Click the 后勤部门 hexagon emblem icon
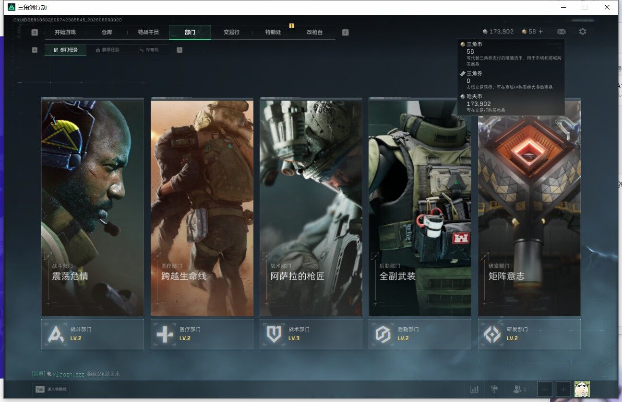622x402 pixels. (x=383, y=334)
